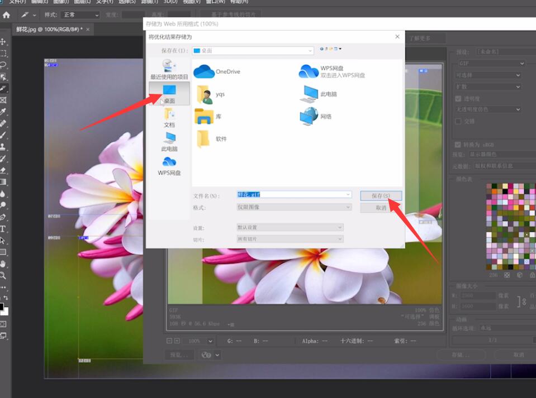Select WPS网盘 in the save dialog sidebar
Screen dimensions: 536x398
coord(169,166)
